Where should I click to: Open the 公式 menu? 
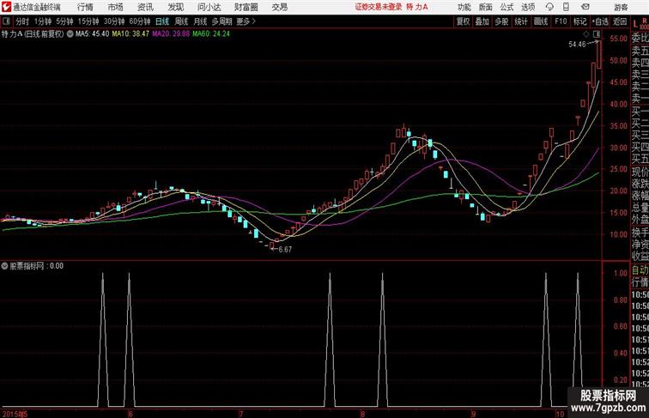pyautogui.click(x=506, y=7)
